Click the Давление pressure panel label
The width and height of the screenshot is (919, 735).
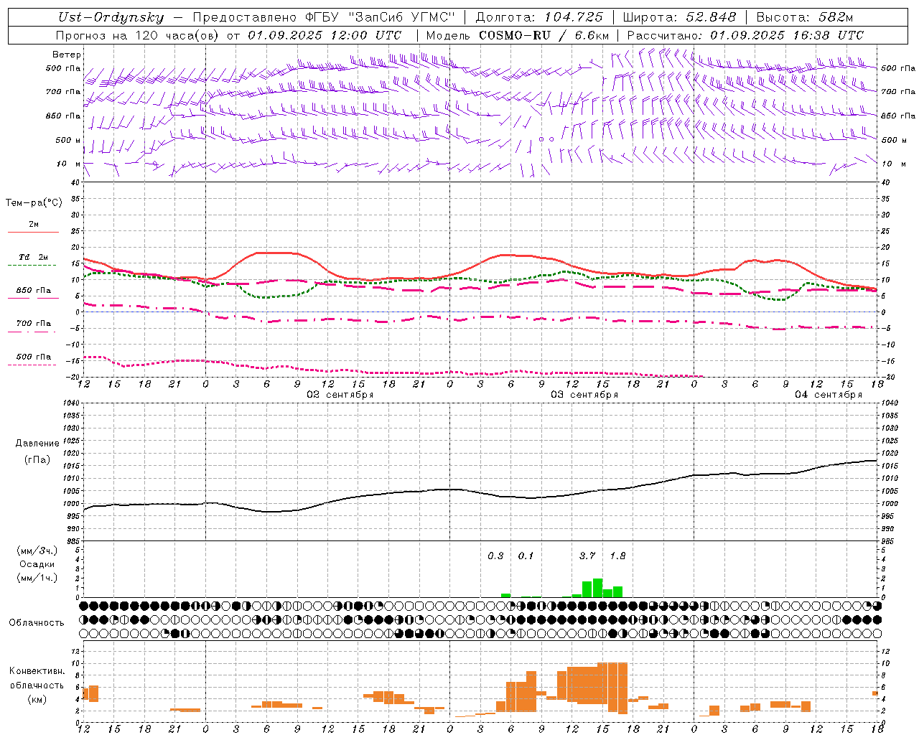click(x=37, y=444)
